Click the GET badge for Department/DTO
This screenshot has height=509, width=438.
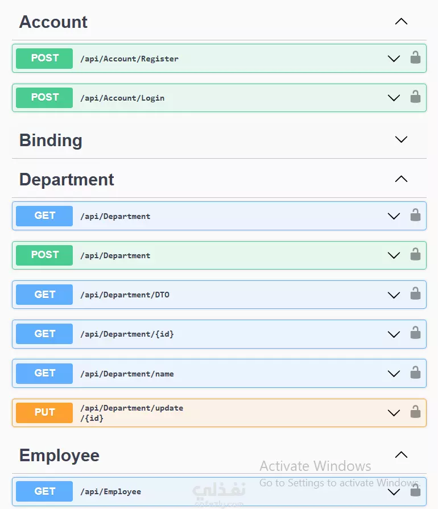tap(44, 295)
